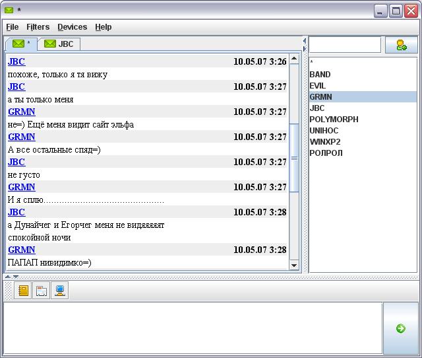This screenshot has height=358, width=422.
Task: Click the envelope icon on asterisk tab
Action: [x=18, y=44]
